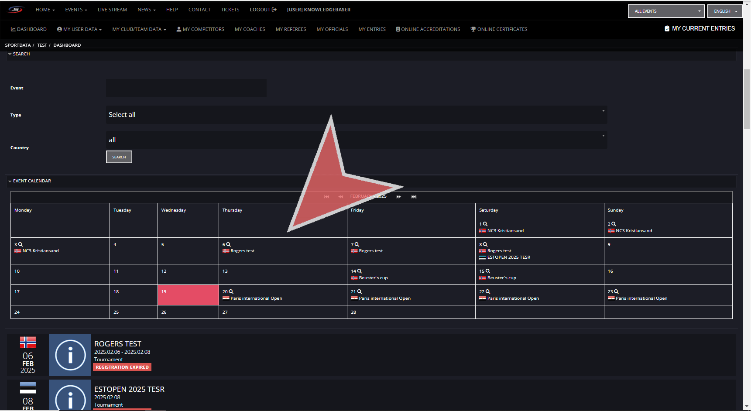Open the My Competitors menu item
751x411 pixels.
click(200, 29)
